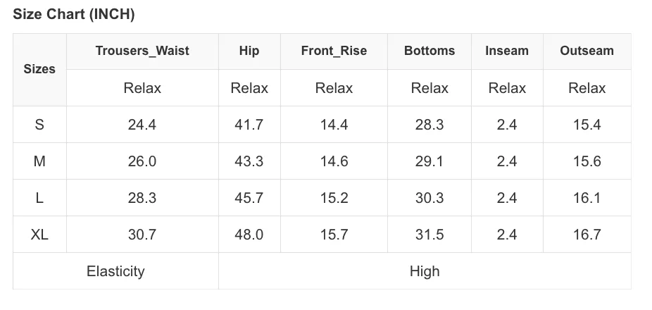Click the Bottoms column header
This screenshot has height=310, width=652.
pos(429,51)
